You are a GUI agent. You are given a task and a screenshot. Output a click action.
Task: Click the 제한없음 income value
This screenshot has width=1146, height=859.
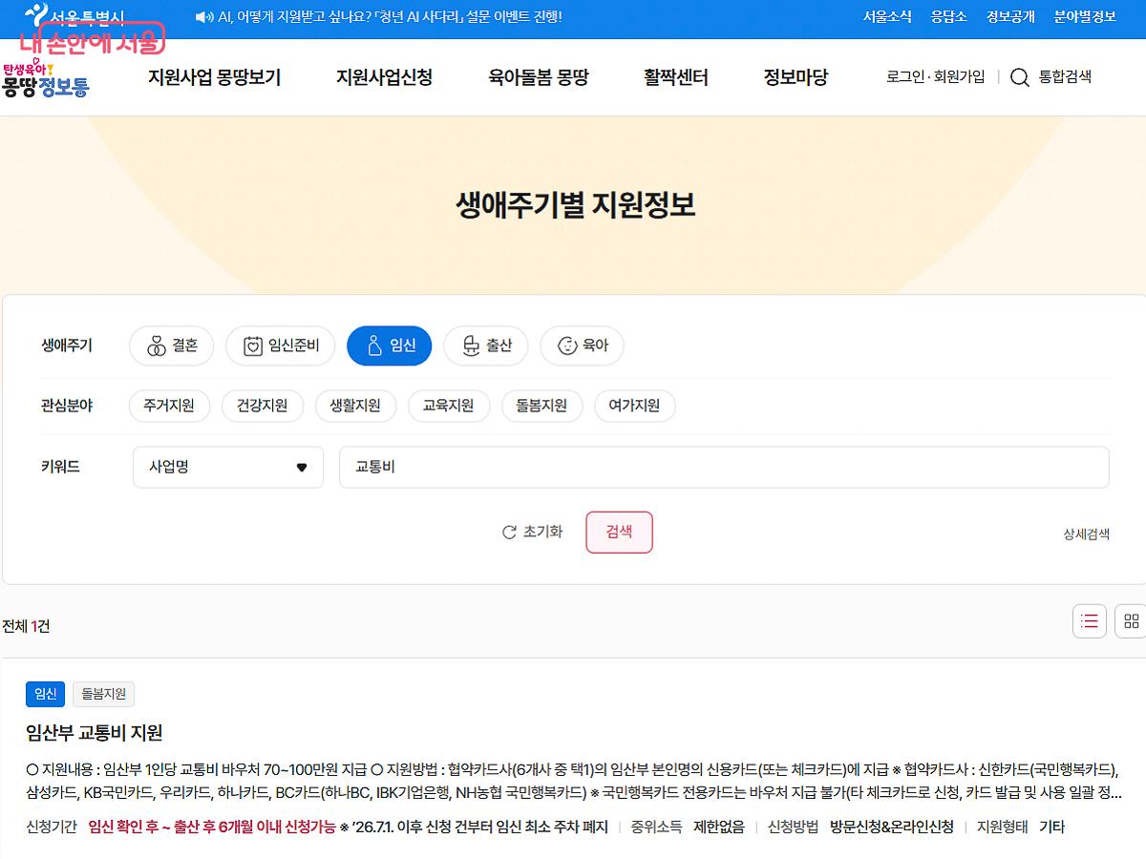pyautogui.click(x=719, y=828)
